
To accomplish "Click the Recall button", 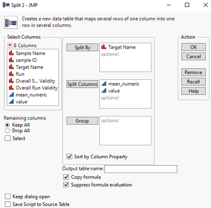I will pos(194,82).
